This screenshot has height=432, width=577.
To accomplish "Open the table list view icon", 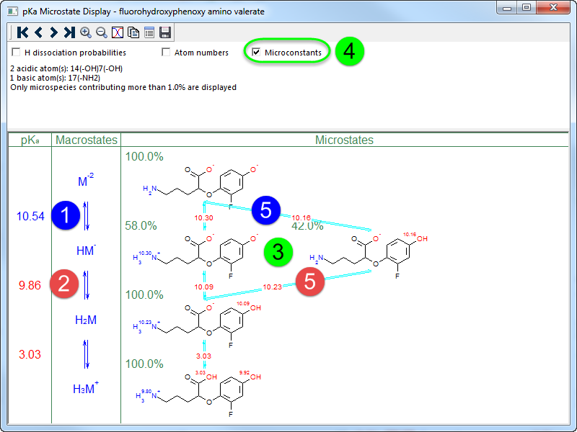I will click(149, 32).
